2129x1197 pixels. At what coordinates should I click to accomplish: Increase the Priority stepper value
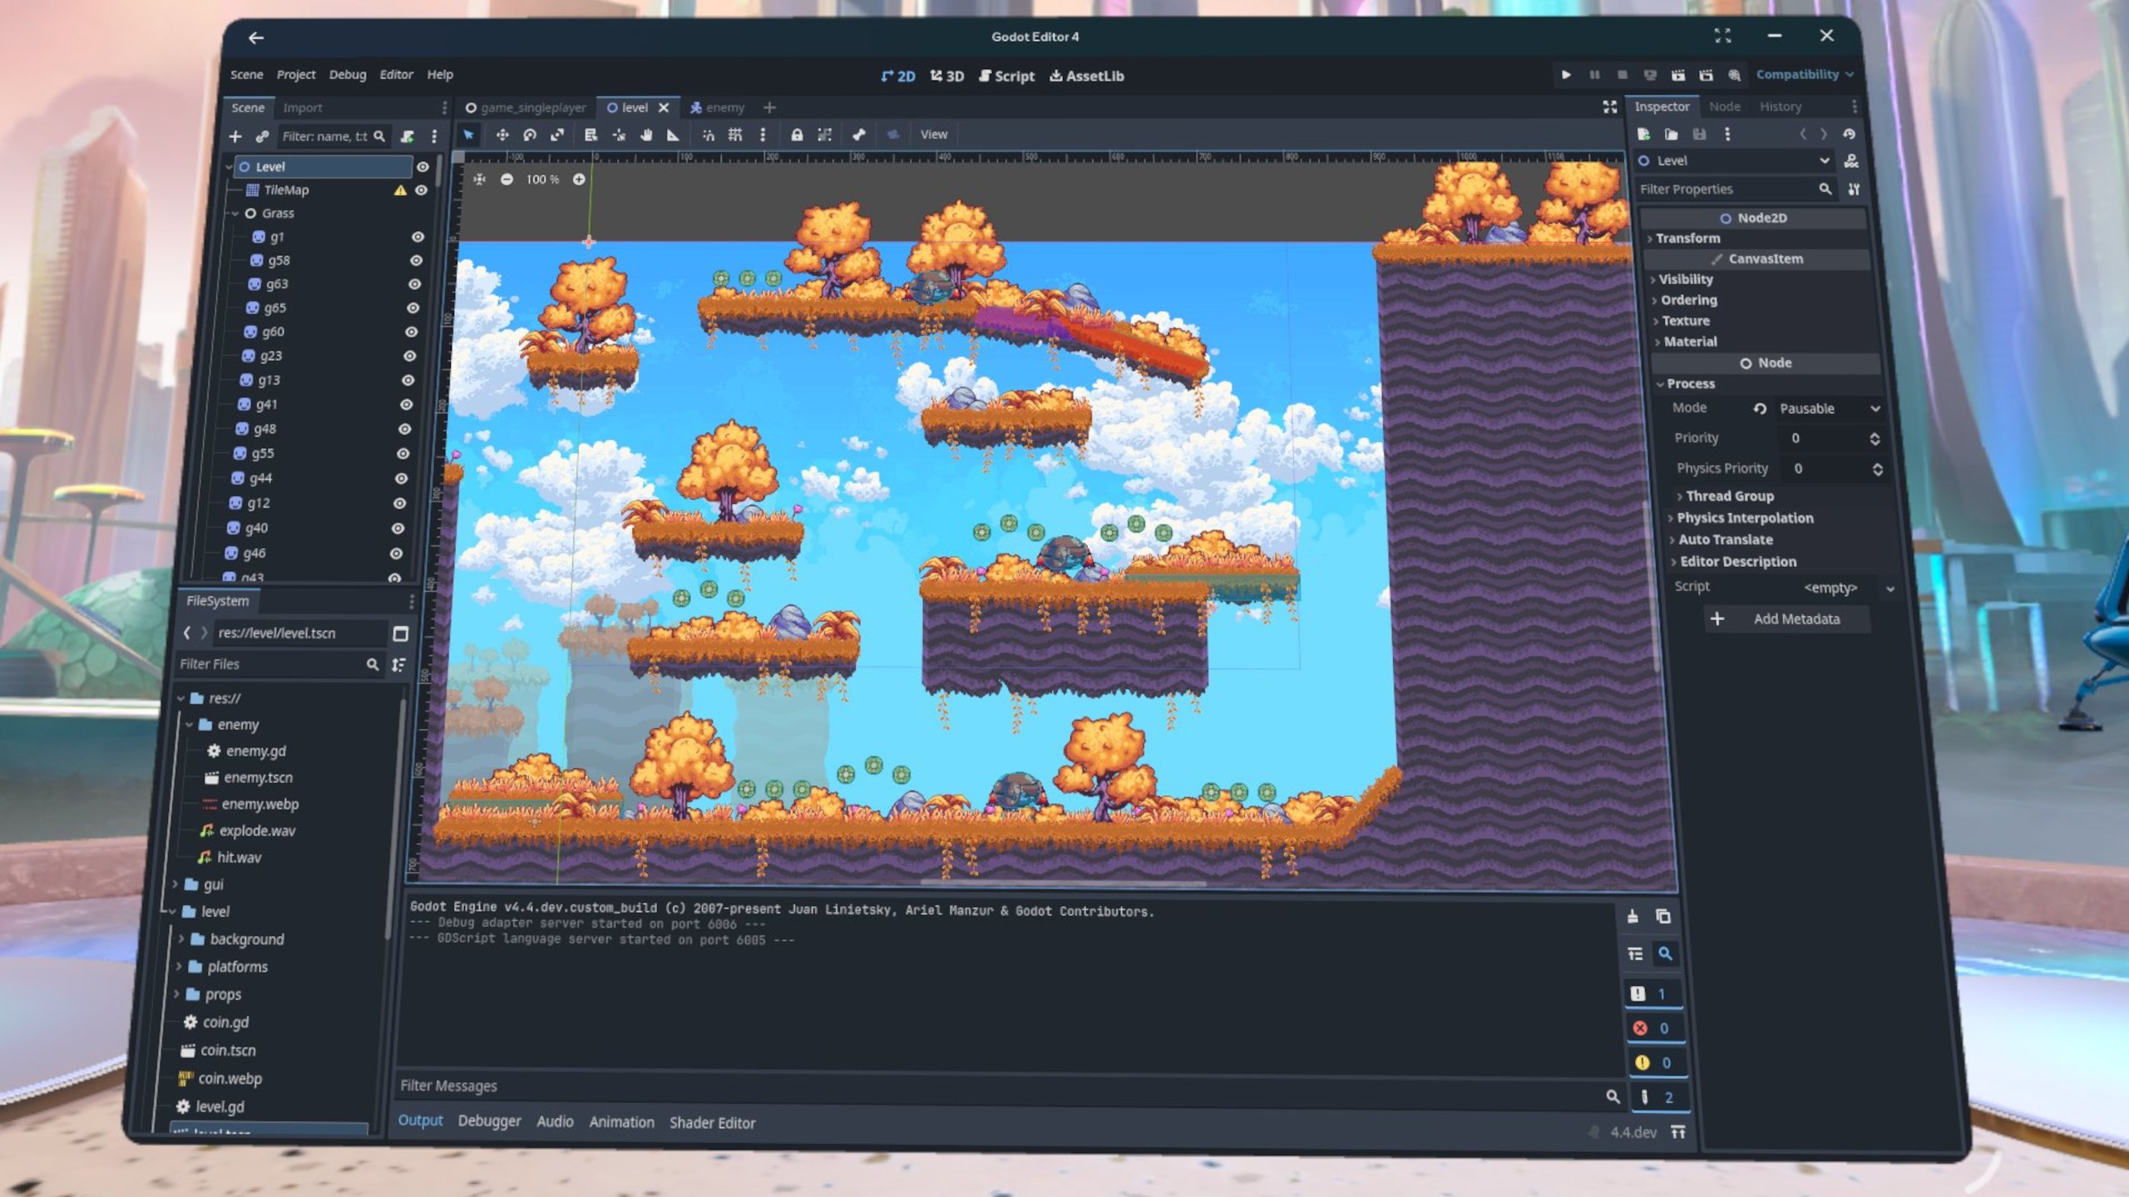1875,434
